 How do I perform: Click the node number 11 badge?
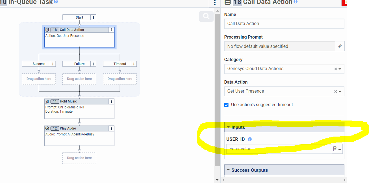[x=55, y=101]
